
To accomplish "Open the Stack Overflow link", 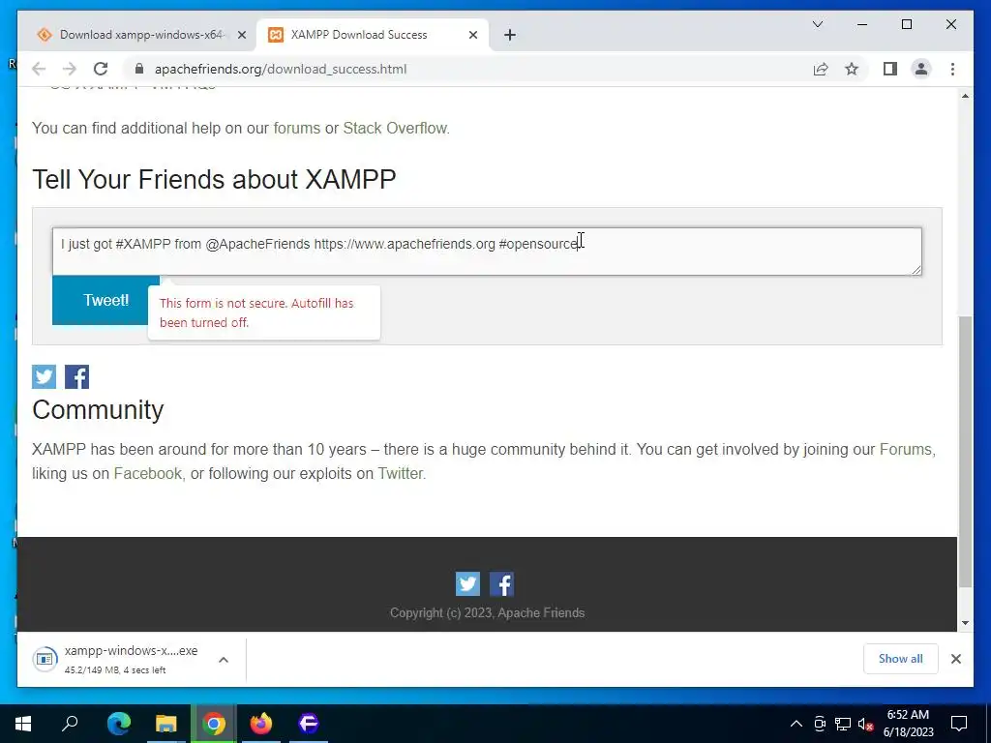I will pos(395,129).
